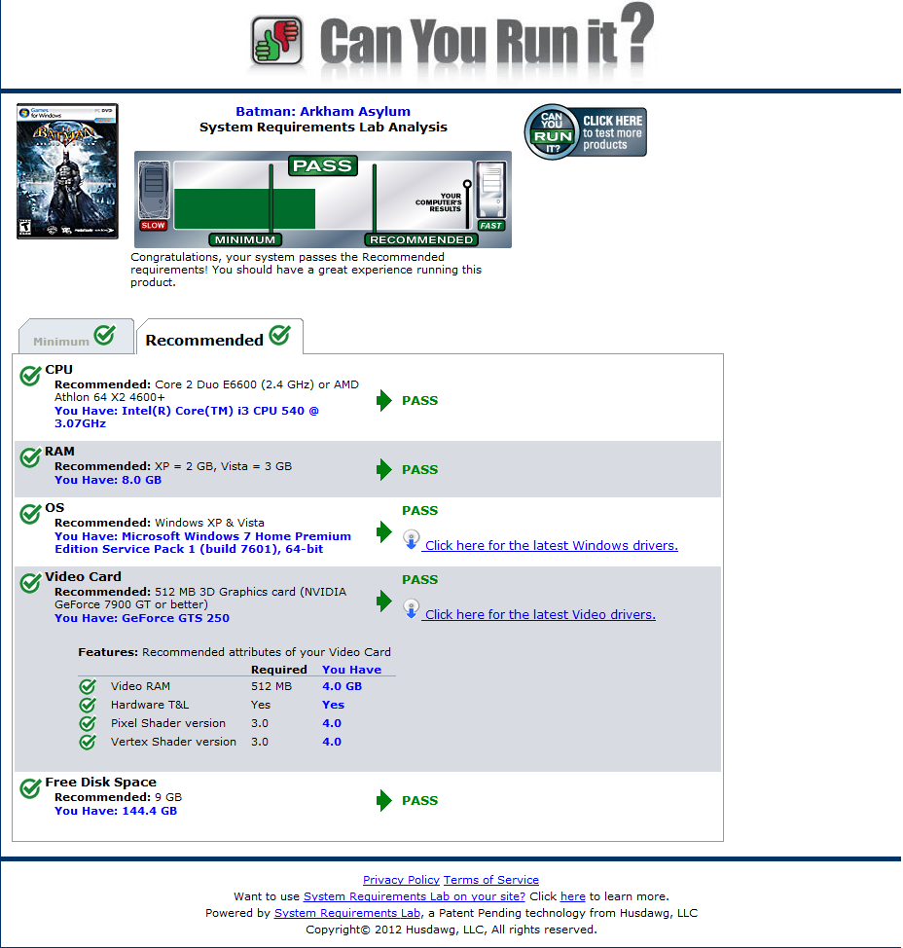903x948 pixels.
Task: Click the green arrow in the Video Card row
Action: (383, 601)
